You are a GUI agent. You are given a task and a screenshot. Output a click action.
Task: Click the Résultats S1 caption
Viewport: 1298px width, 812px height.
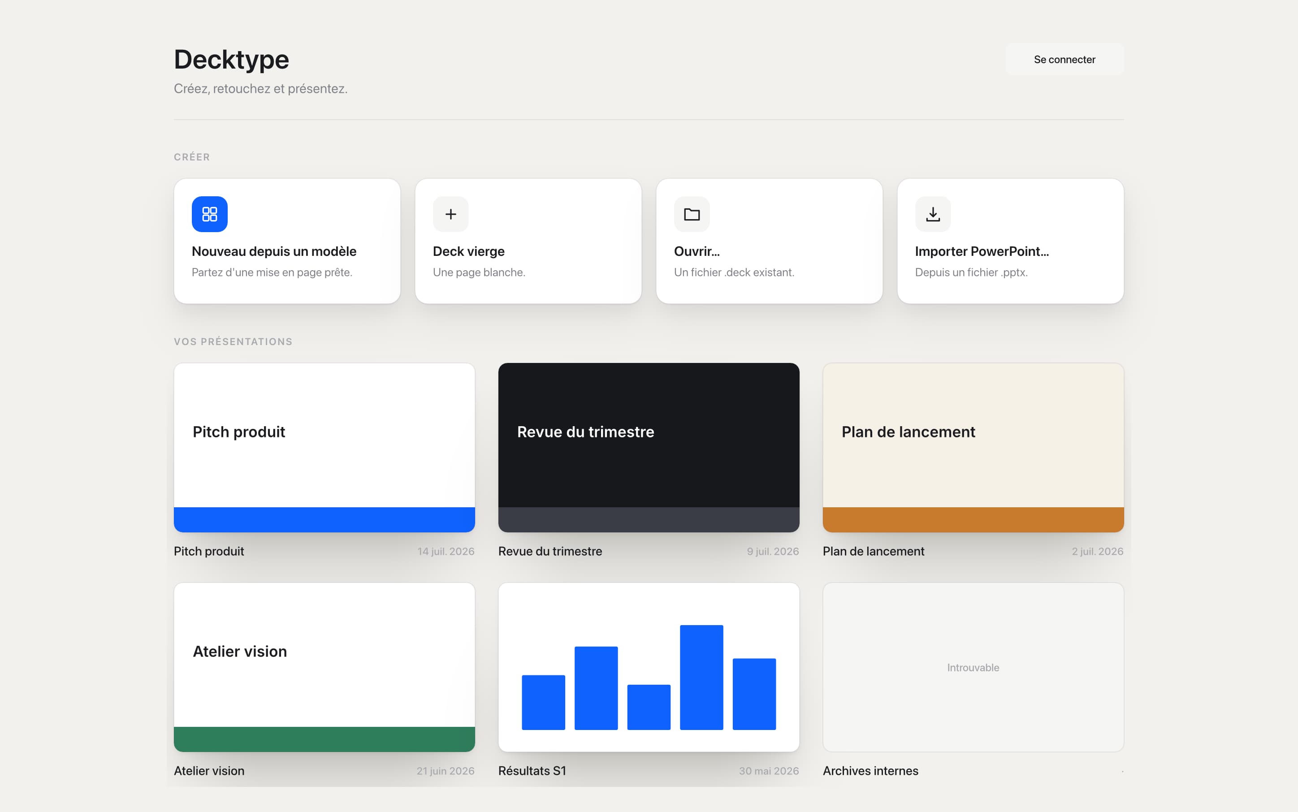pos(532,771)
